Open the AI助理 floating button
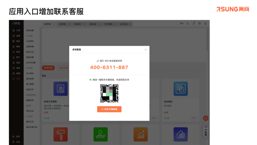 [206, 131]
